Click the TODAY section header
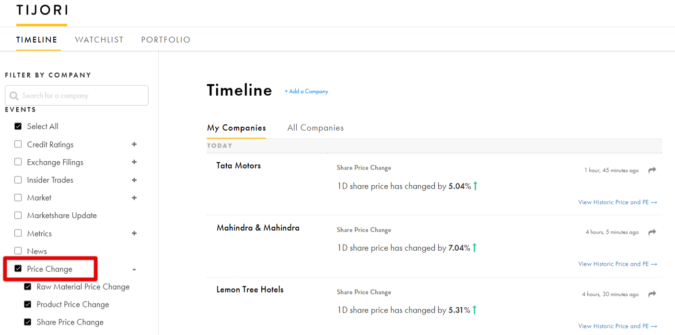The height and width of the screenshot is (335, 675). coord(220,145)
